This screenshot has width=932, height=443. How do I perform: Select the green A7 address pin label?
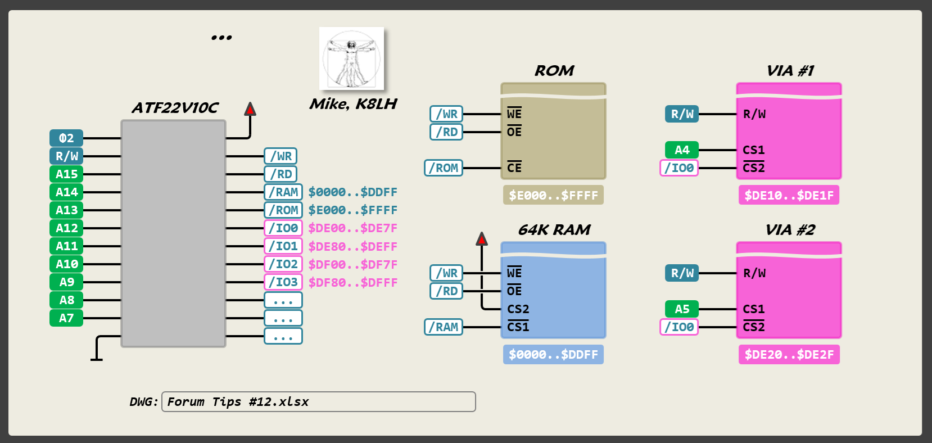point(66,318)
